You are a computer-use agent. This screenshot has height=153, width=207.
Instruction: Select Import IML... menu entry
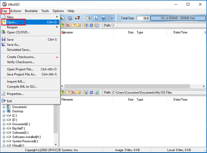[x=30, y=81]
